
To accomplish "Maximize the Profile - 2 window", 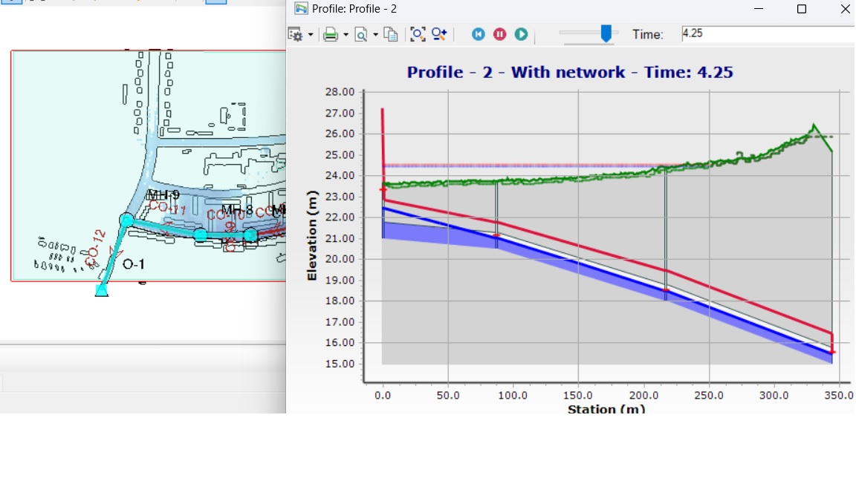I will point(802,9).
